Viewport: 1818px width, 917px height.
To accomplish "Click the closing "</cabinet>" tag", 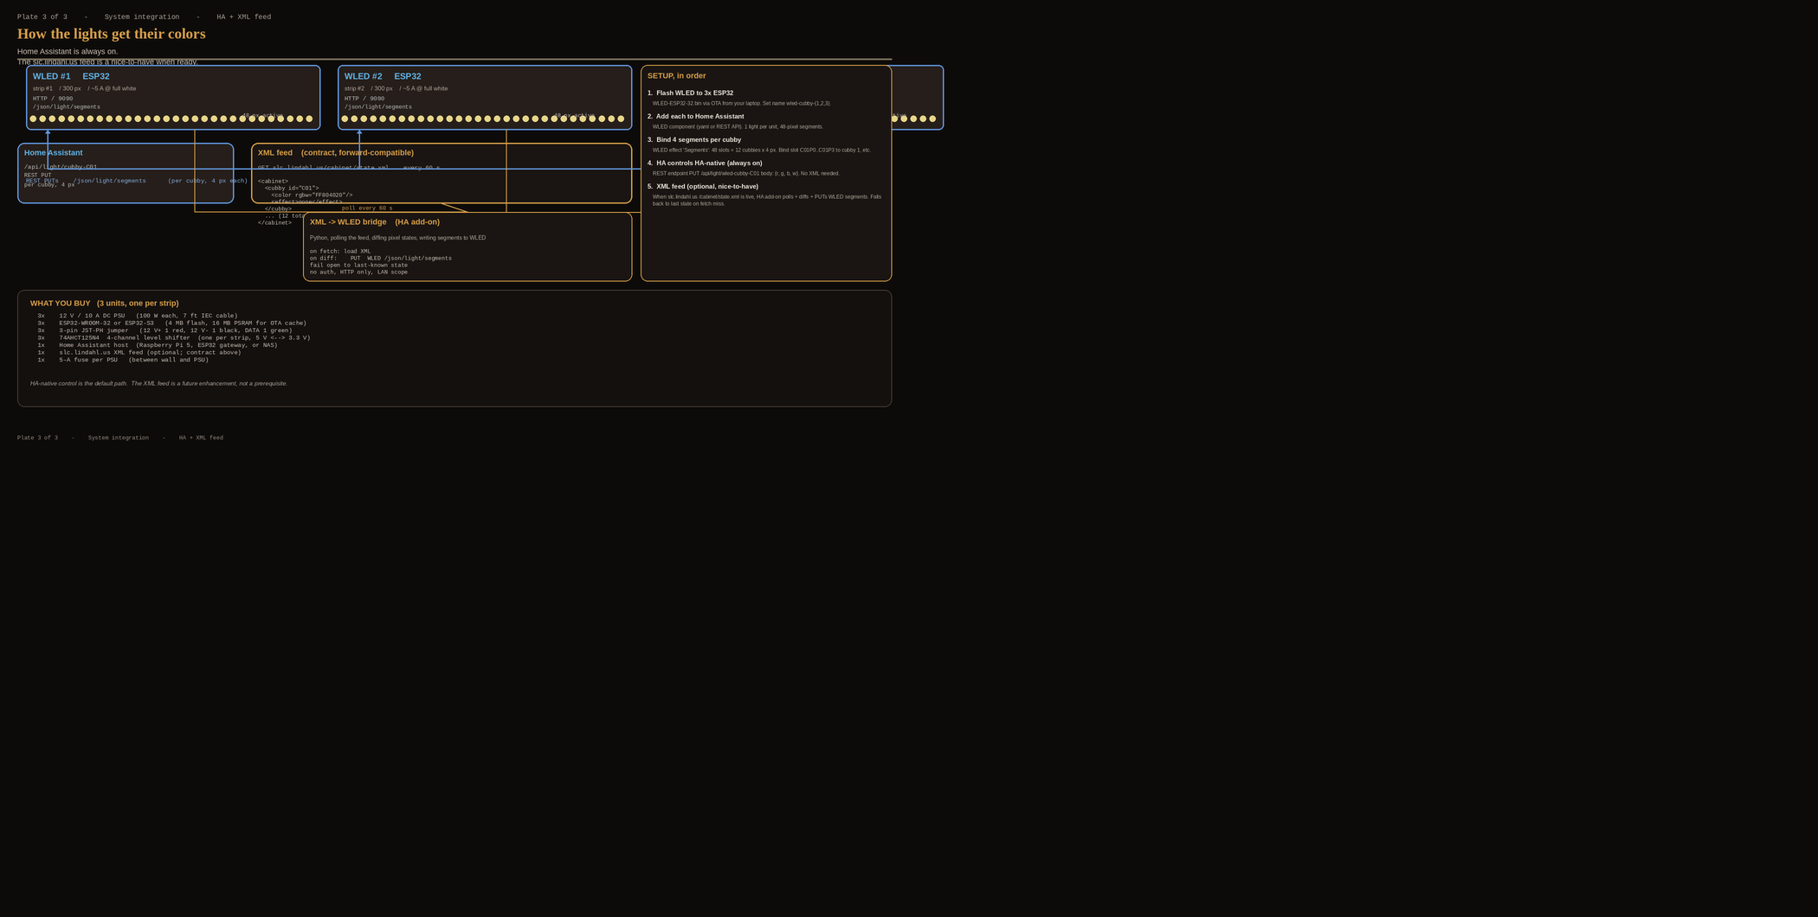I will (x=274, y=223).
